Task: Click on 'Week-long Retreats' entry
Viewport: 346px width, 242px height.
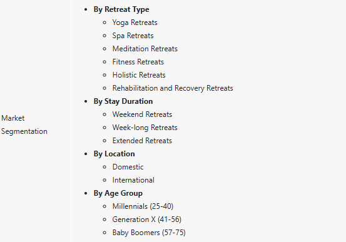Action: (x=145, y=128)
